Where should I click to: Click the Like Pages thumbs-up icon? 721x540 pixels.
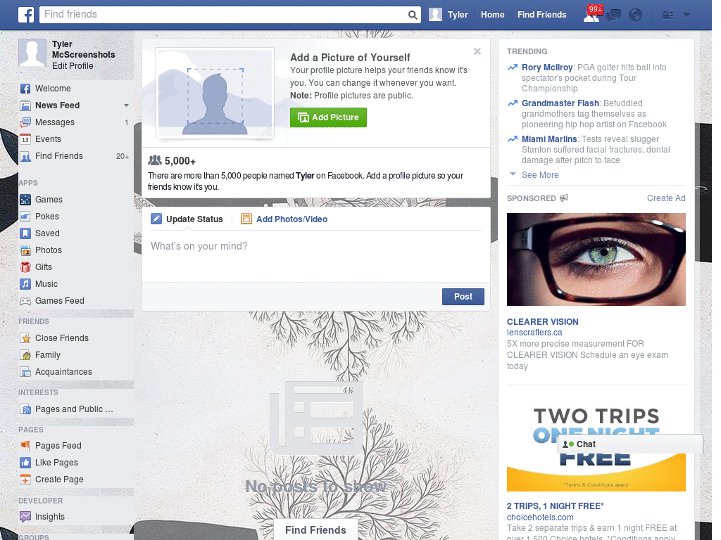tap(25, 463)
